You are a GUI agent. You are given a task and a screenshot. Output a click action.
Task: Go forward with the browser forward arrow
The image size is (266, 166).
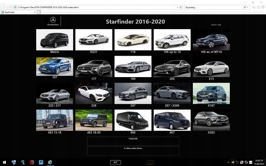point(10,7)
